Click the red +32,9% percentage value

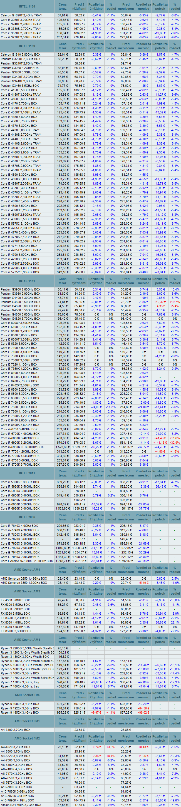pyautogui.click(x=174, y=443)
